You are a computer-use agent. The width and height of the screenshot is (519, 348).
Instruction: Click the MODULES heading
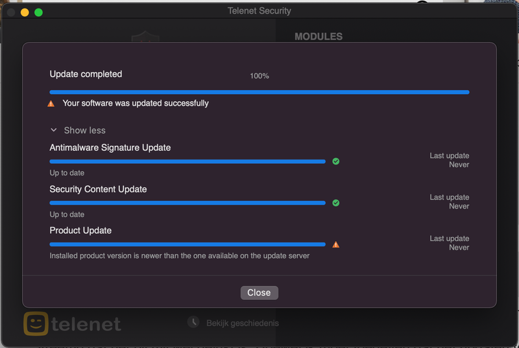point(319,36)
